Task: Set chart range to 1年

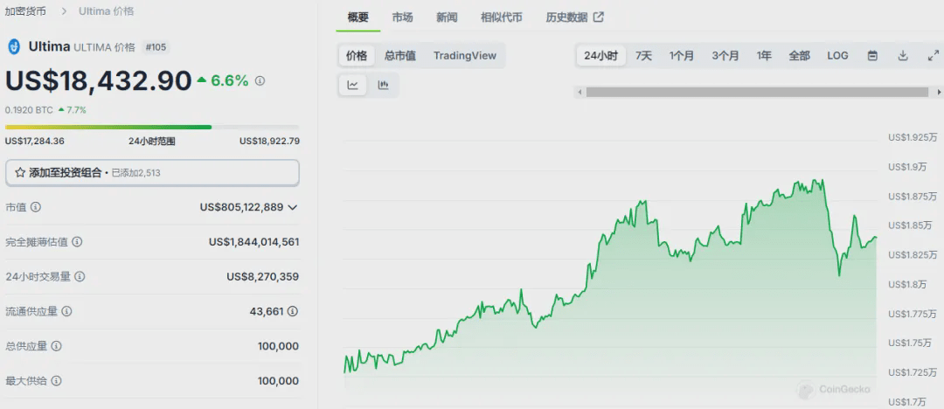Action: (764, 55)
